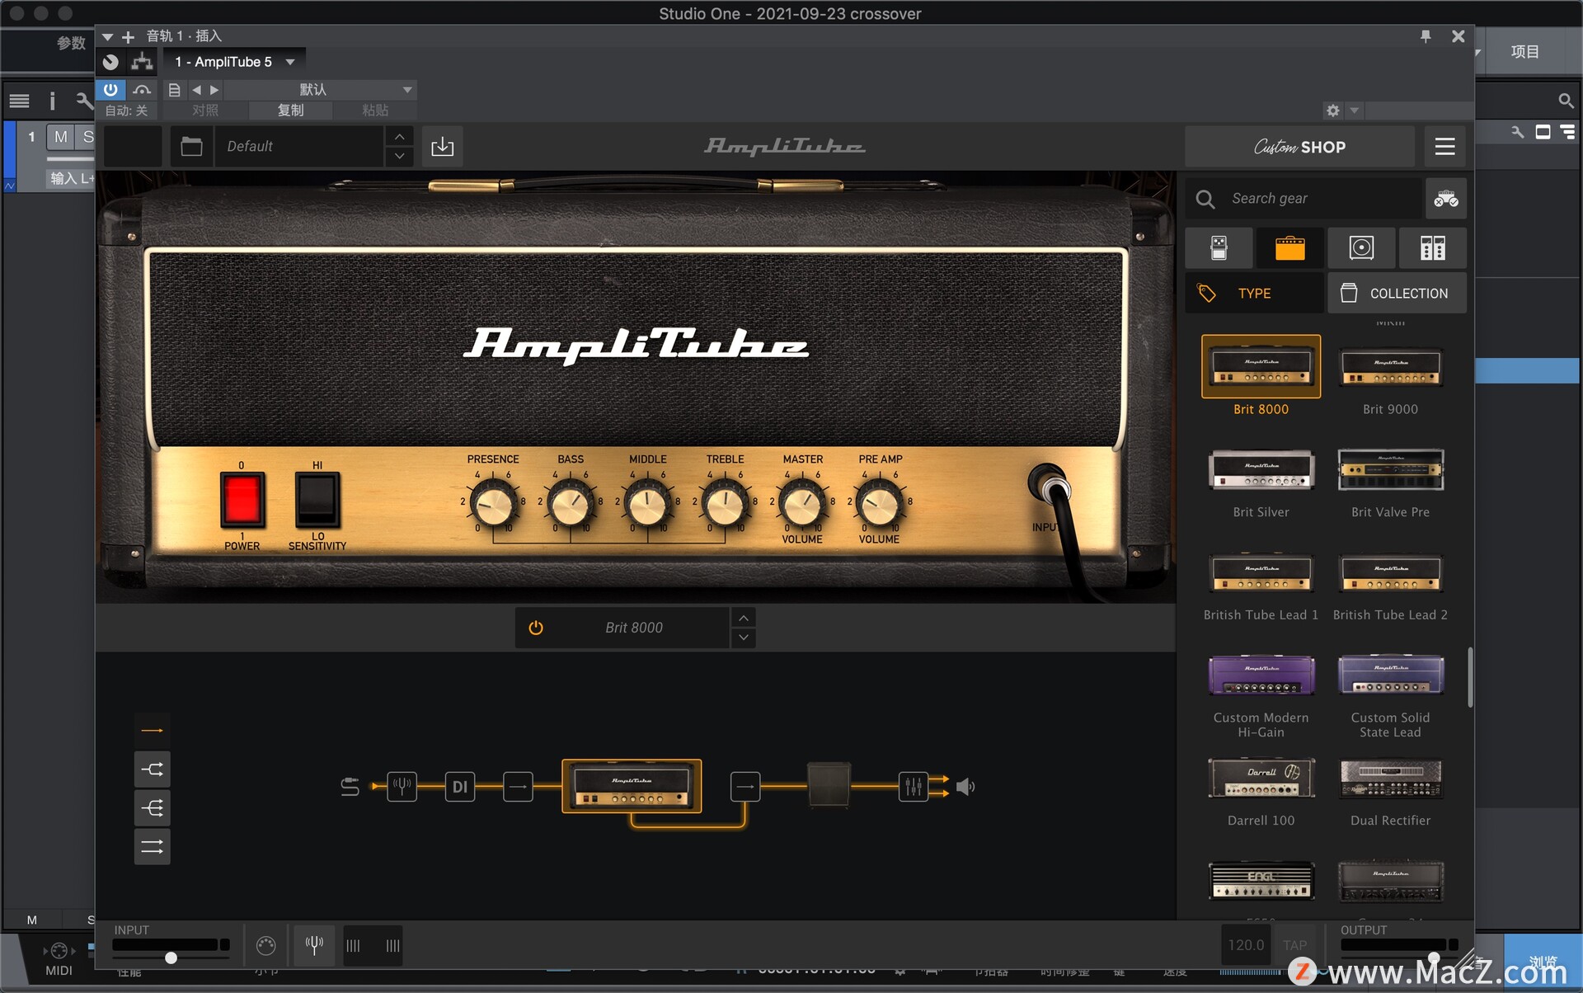Toggle the right noise gate in bottom bar

pyautogui.click(x=392, y=946)
